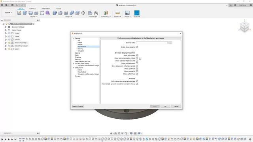Screen dimensions: 253x142
Task: Check Show setup work offset and spindle
Action: tap(137, 66)
